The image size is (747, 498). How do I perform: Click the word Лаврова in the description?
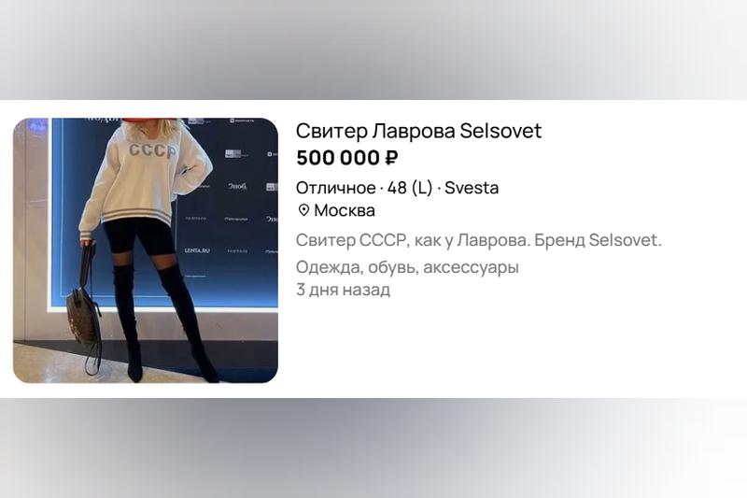point(494,240)
